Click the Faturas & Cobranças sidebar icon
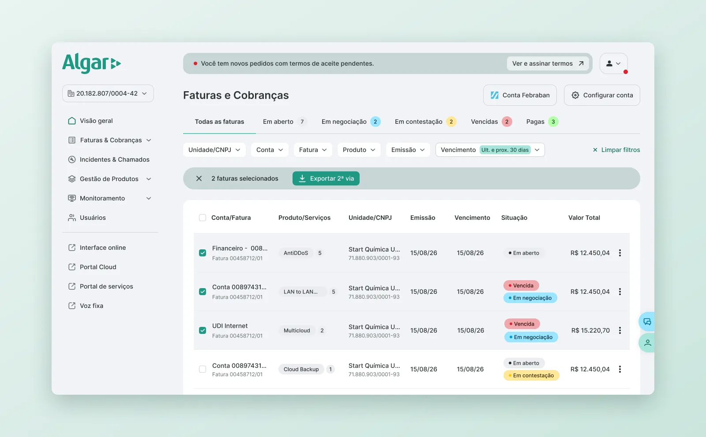 72,140
